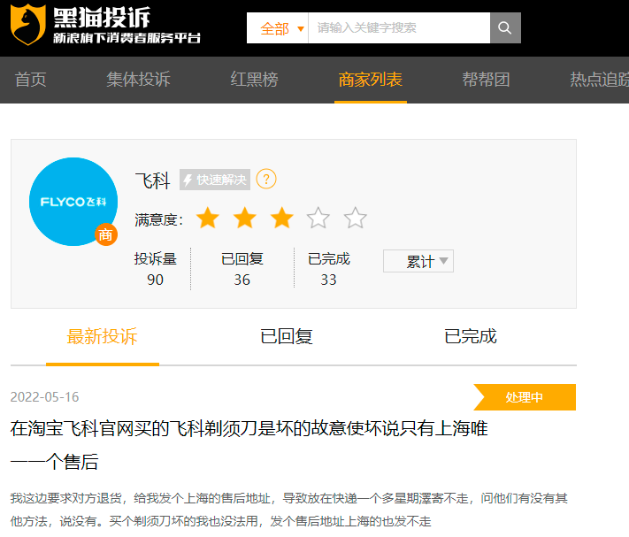Click the first satisfaction star
The image size is (629, 537).
coord(207,218)
